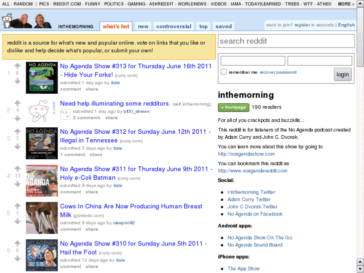Open user profile 'bl00_skreen'

(136, 112)
